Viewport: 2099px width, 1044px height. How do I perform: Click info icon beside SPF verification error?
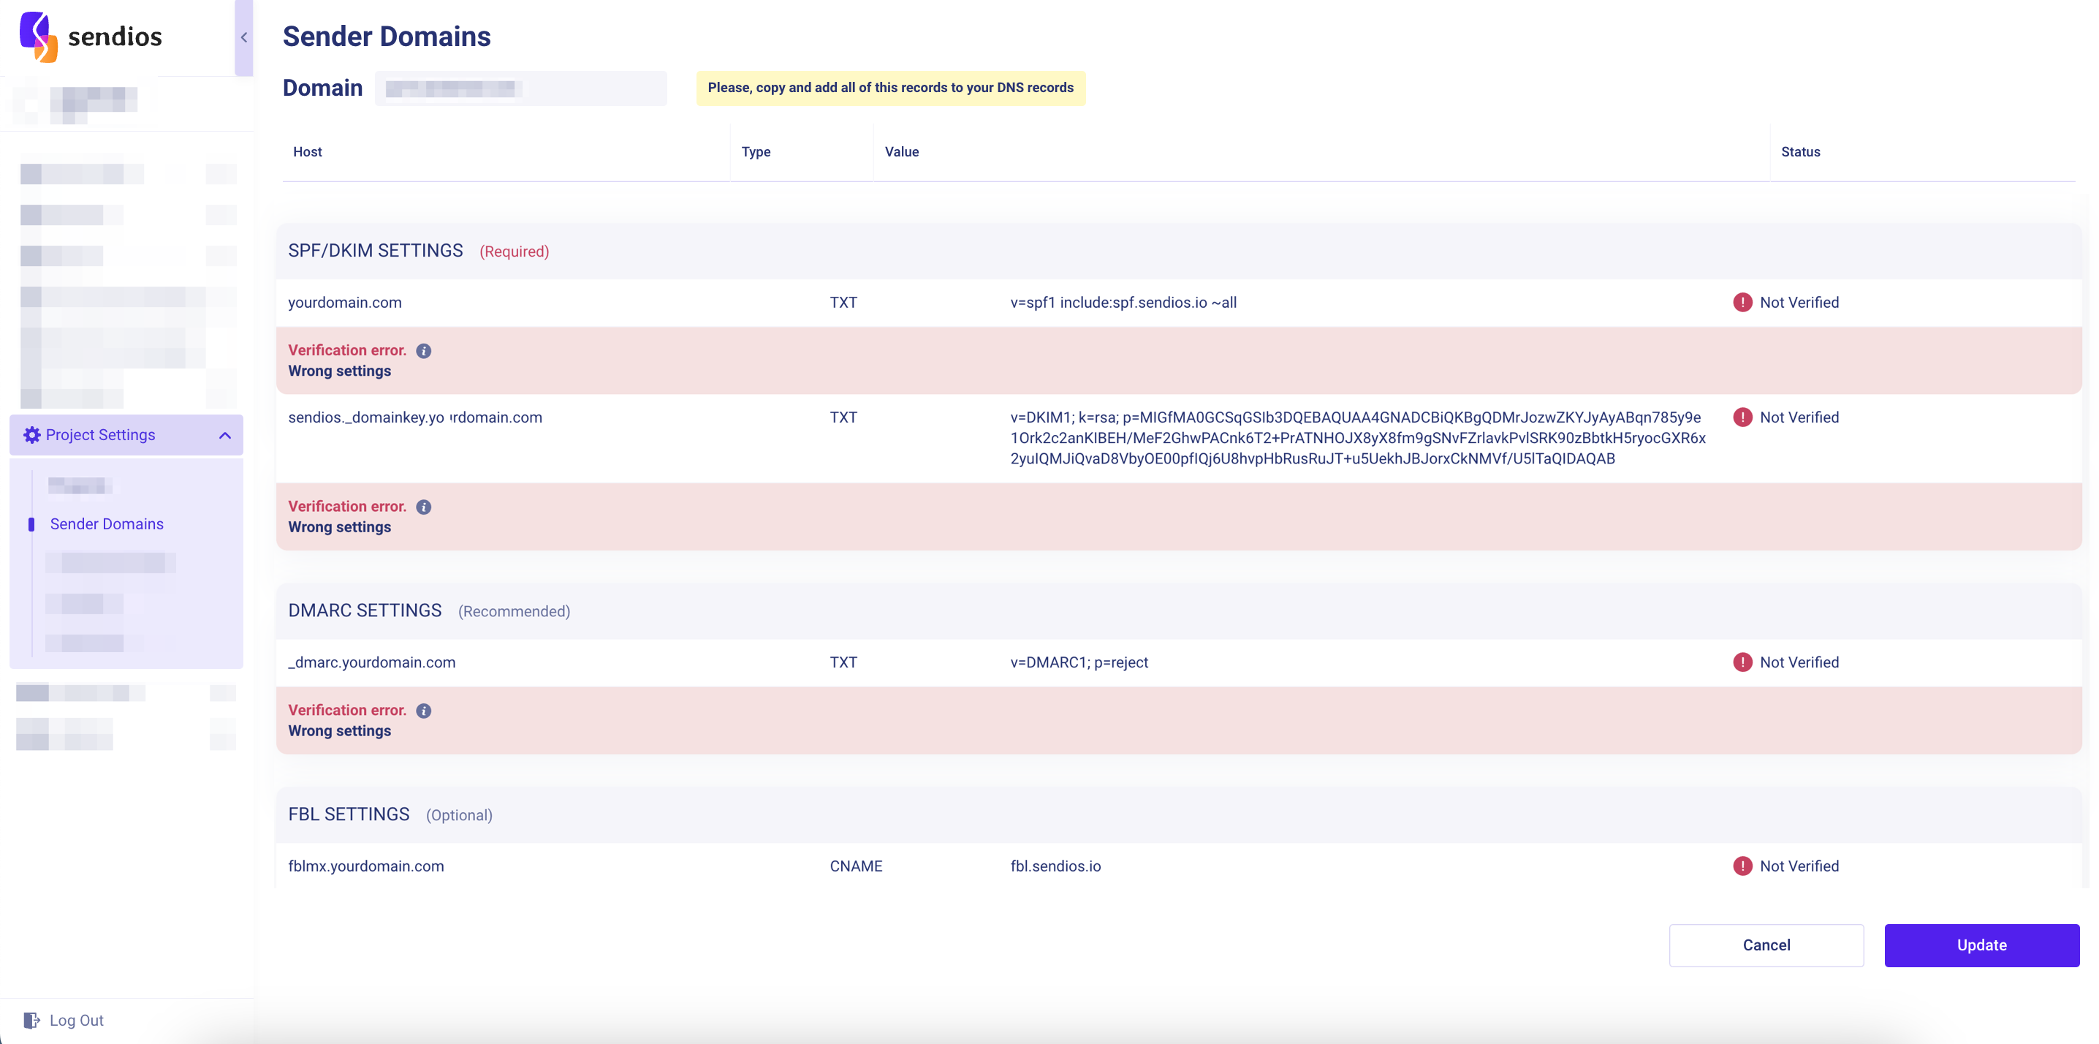click(424, 351)
